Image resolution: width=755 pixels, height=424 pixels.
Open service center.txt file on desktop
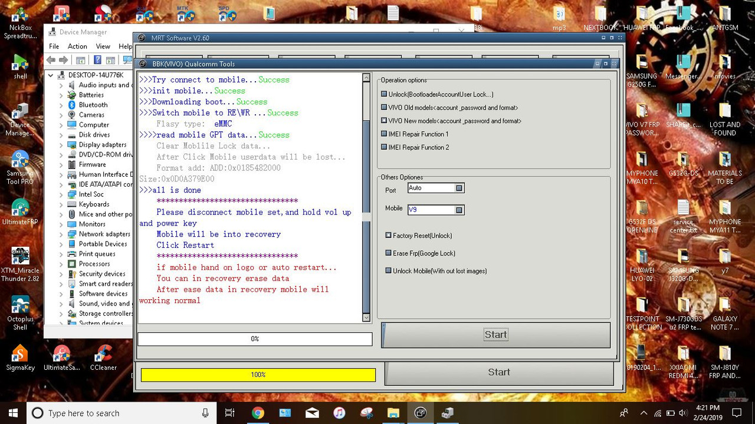tap(683, 217)
